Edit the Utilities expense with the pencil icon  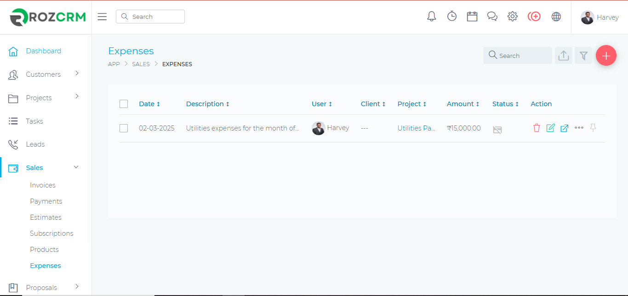coord(550,128)
